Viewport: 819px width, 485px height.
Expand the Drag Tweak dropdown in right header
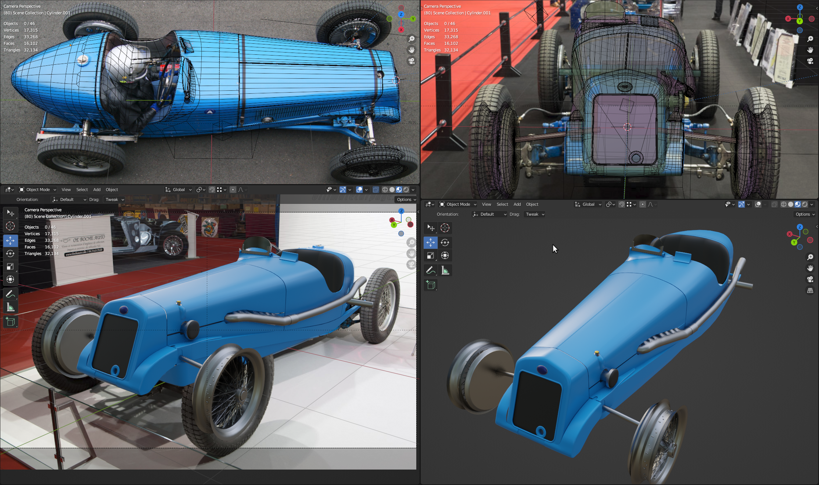point(535,214)
